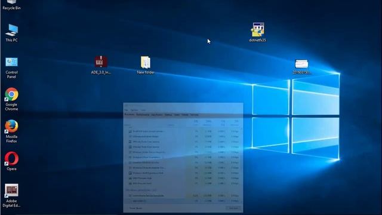The image size is (382, 215).
Task: Select the This PC desktop icon
Action: pyautogui.click(x=11, y=33)
